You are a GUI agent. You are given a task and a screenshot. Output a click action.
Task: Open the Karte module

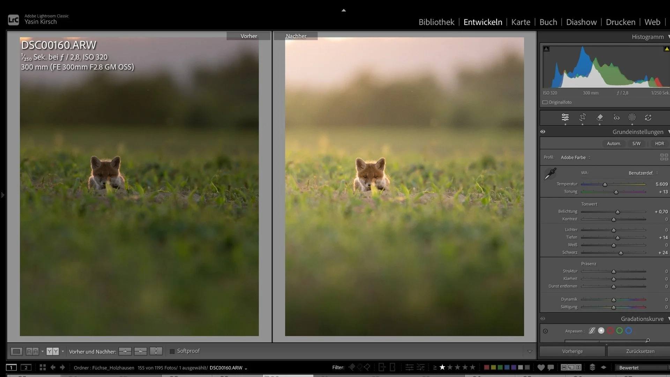[521, 22]
